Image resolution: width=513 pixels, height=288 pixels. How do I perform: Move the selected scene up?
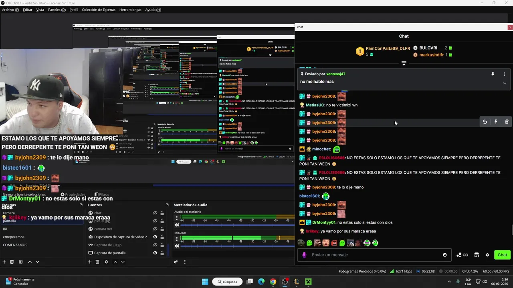coord(30,262)
